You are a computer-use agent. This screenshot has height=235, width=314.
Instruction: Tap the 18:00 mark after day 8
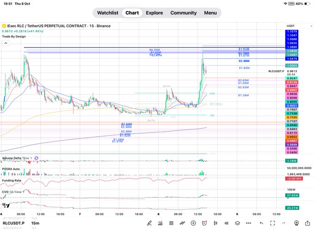(217, 214)
